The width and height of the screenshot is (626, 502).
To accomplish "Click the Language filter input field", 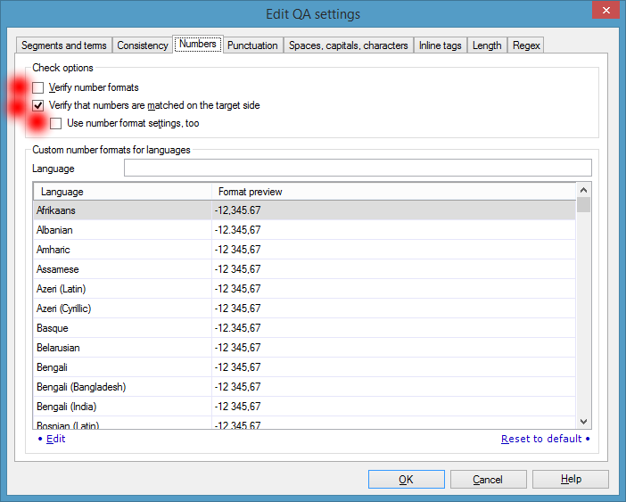I will click(357, 168).
